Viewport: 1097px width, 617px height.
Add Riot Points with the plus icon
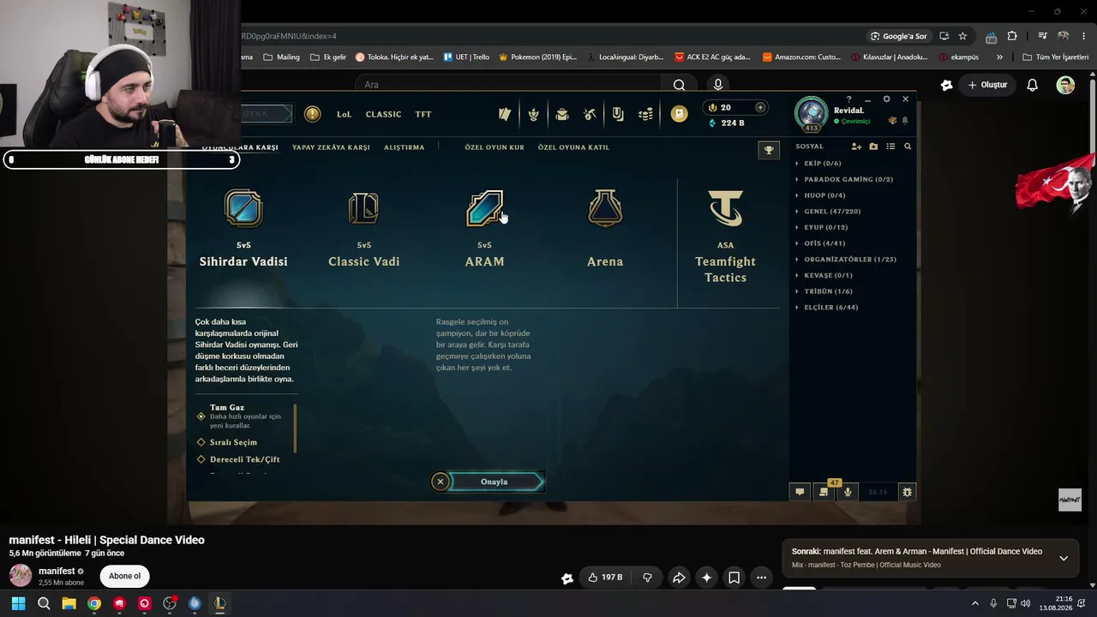coord(760,107)
